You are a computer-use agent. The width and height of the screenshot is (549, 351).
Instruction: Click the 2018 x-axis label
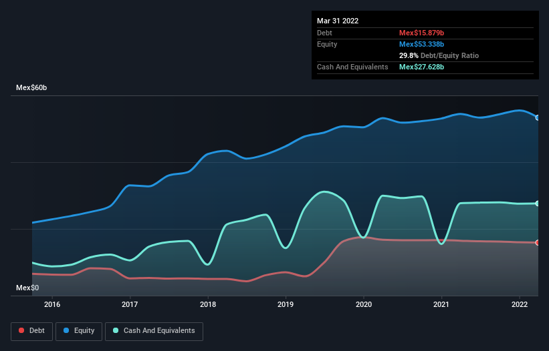[208, 304]
